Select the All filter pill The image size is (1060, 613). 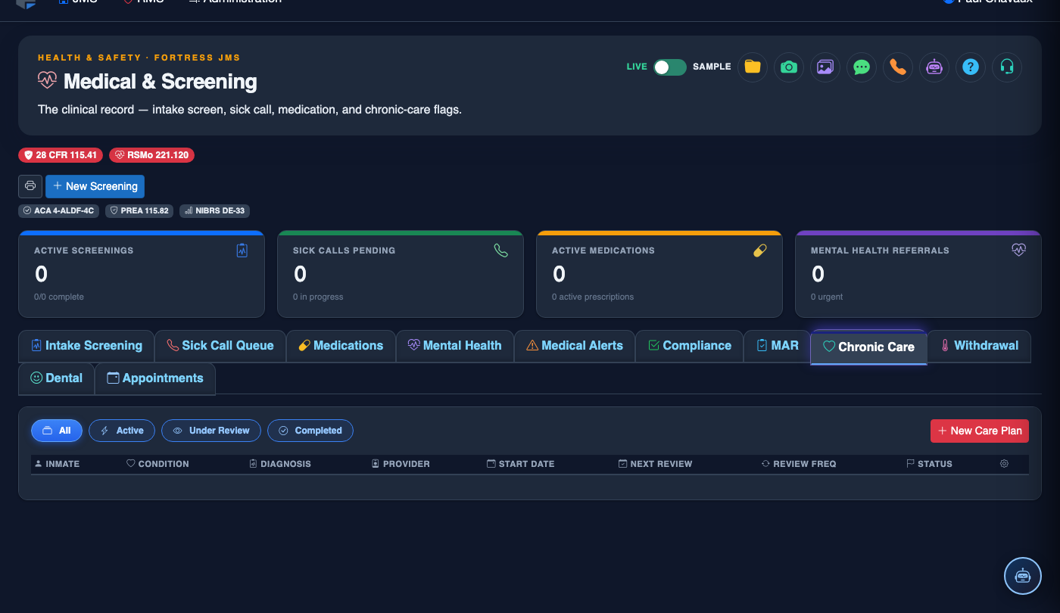(x=57, y=431)
